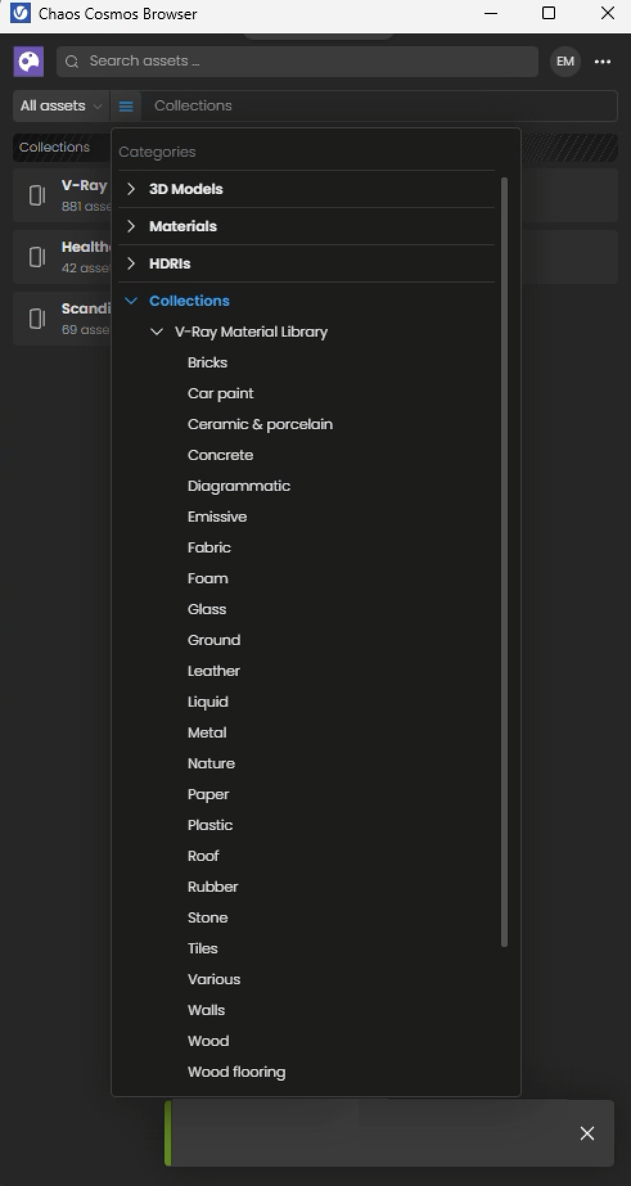Choose the Metal subcategory
The height and width of the screenshot is (1186, 631).
click(207, 732)
